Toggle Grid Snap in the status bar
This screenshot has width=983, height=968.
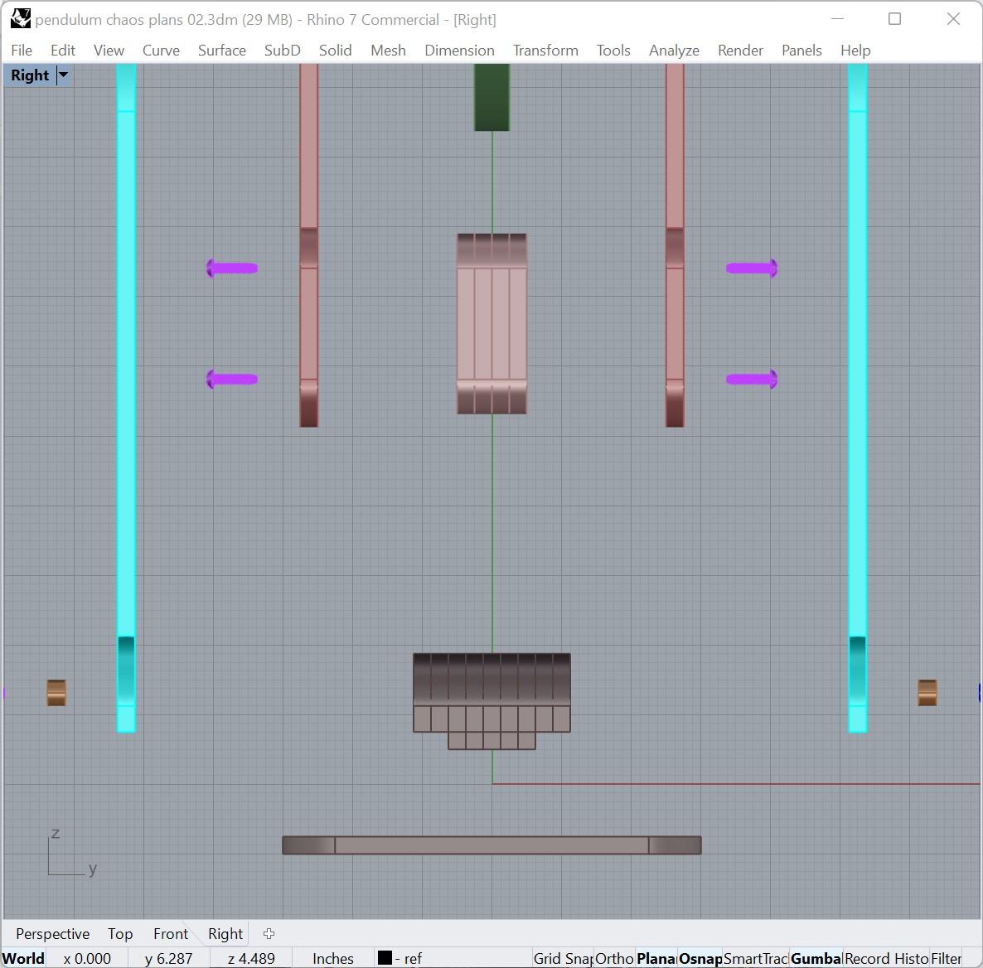tap(562, 959)
